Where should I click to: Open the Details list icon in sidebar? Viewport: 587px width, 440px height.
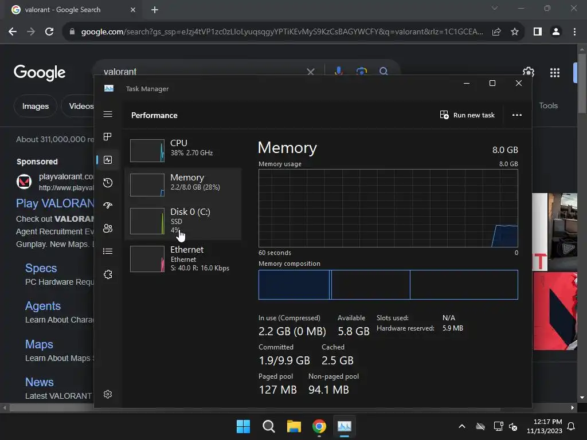coord(108,251)
